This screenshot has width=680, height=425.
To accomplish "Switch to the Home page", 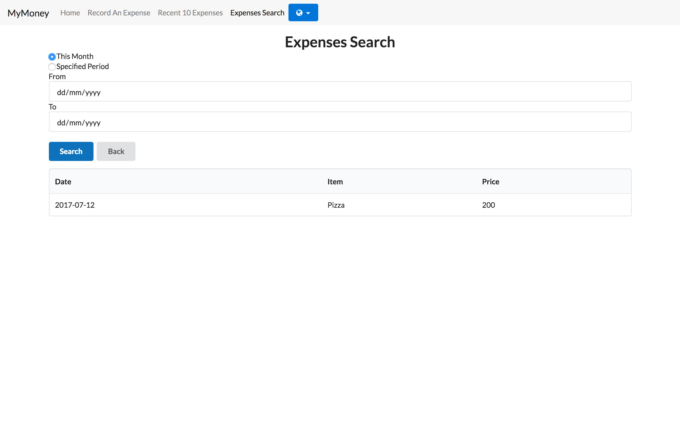I will pyautogui.click(x=70, y=12).
